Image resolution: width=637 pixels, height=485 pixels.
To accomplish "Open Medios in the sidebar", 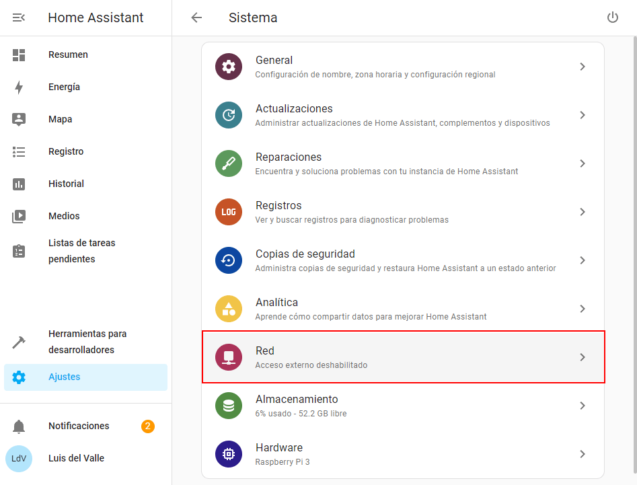I will (85, 217).
